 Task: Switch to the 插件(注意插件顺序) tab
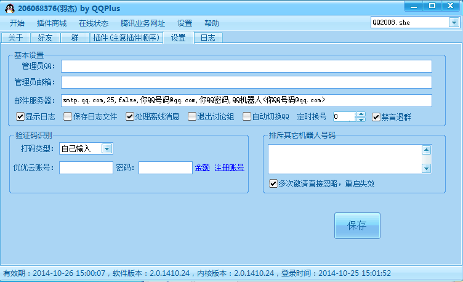coord(126,38)
